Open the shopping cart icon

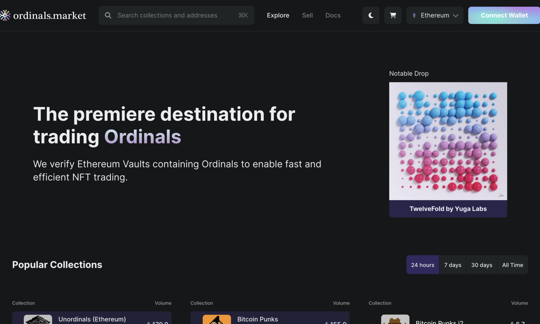[393, 15]
